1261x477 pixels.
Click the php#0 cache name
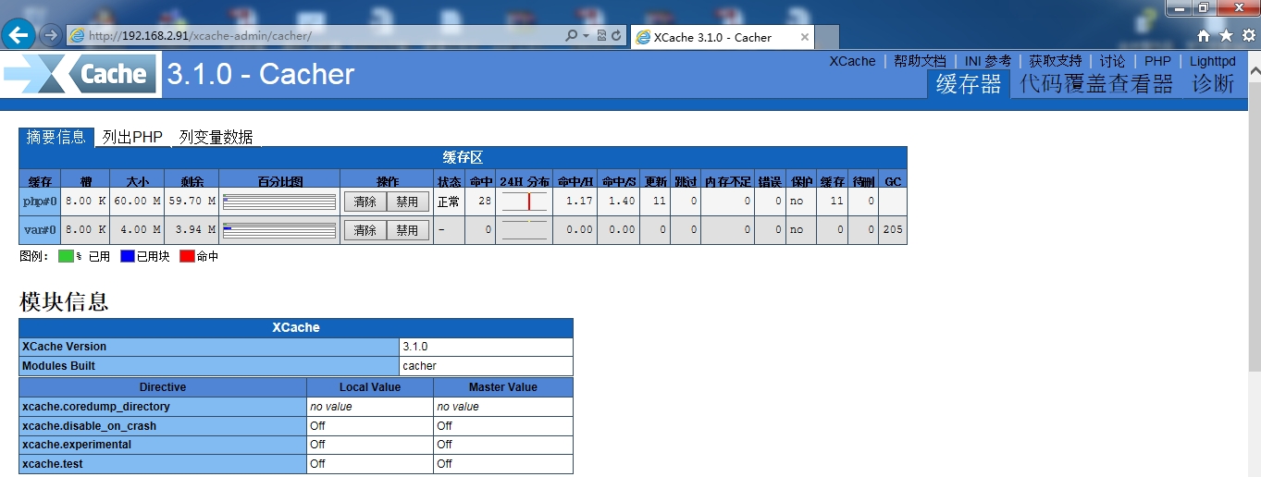tap(40, 202)
